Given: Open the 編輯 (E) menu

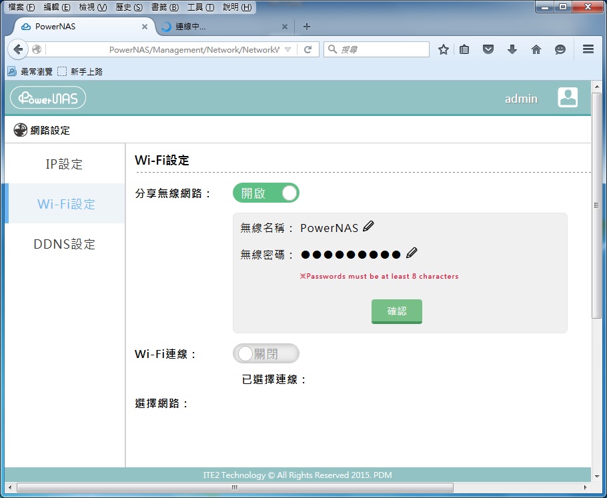Looking at the screenshot, I should [57, 7].
